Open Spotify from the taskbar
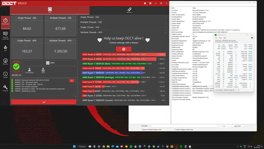The height and width of the screenshot is (149, 264). click(131, 147)
